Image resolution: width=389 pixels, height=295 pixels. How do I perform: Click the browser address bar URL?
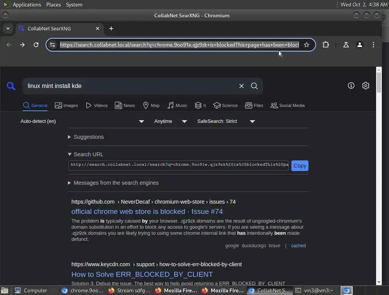[x=179, y=45]
